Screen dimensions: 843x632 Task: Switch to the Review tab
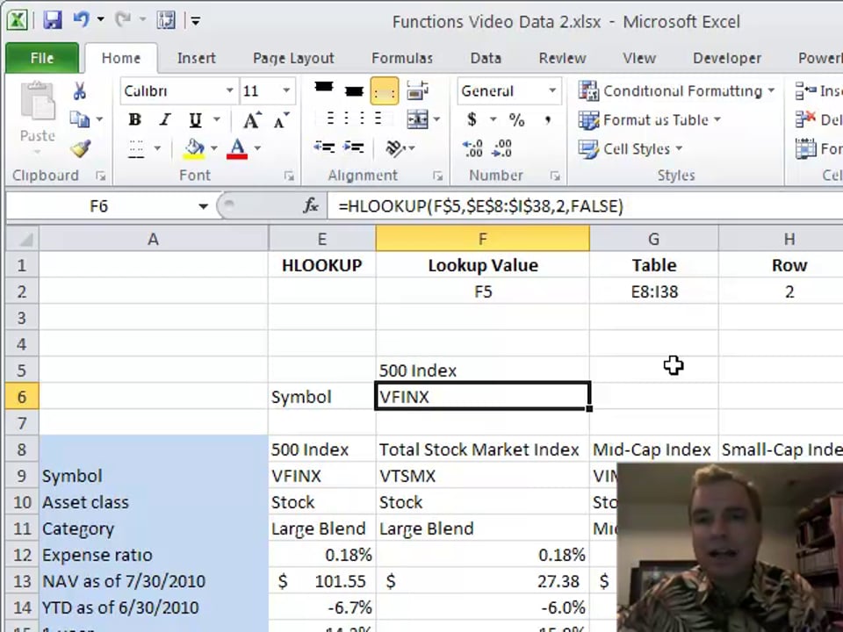point(562,58)
